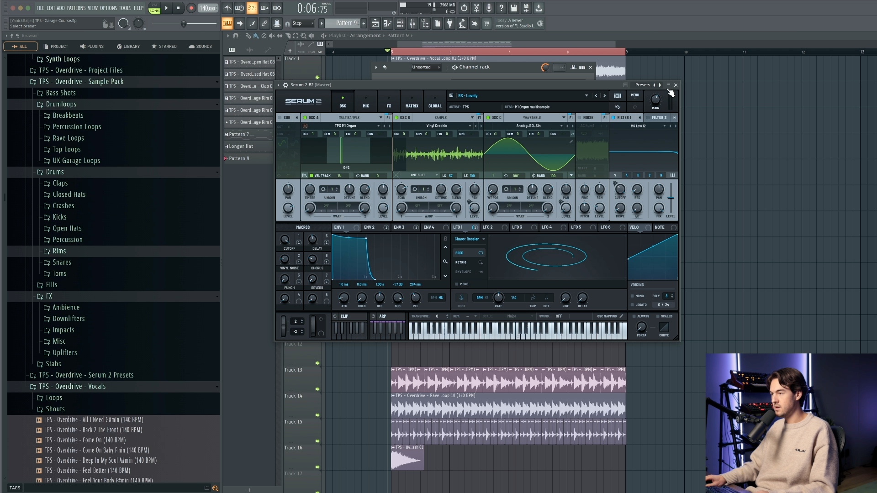Select the All I Need G#min vocal file

point(93,420)
